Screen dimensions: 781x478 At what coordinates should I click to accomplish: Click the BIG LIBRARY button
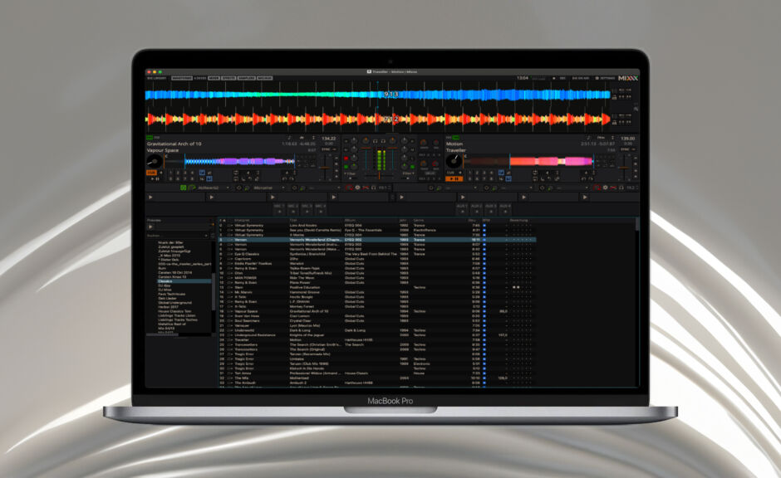(x=155, y=78)
